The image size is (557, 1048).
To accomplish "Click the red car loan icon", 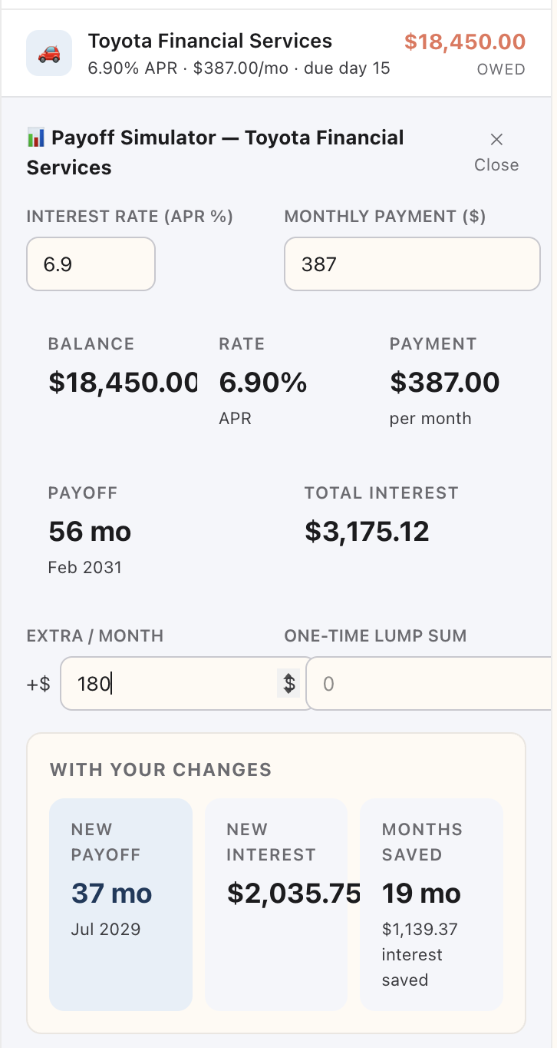I will [x=49, y=53].
